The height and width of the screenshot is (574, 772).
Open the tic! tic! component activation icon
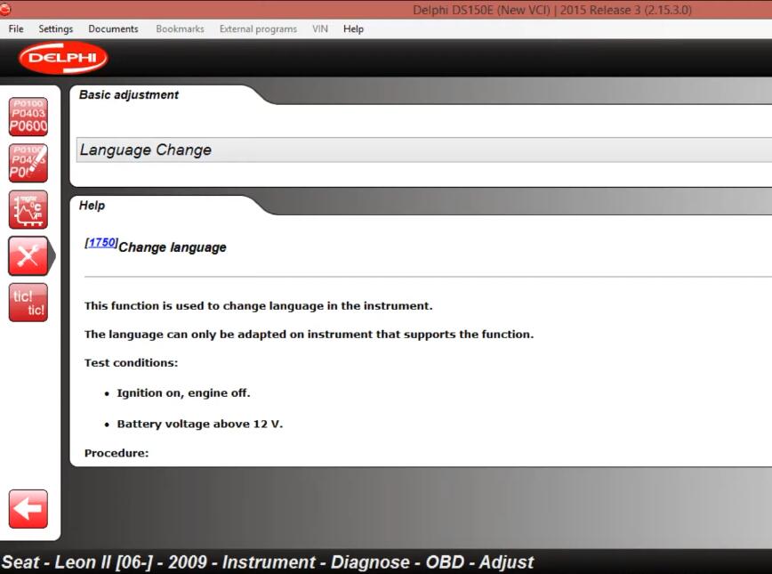tap(28, 303)
